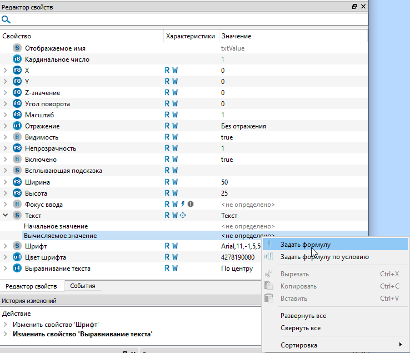Click the property search input field
This screenshot has width=410, height=353.
click(x=189, y=19)
